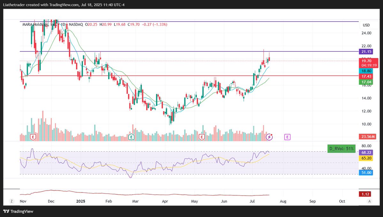Viewport: 383px width, 217px height.
Task: Click the 80.00 RSI axis label
Action: coord(366,146)
